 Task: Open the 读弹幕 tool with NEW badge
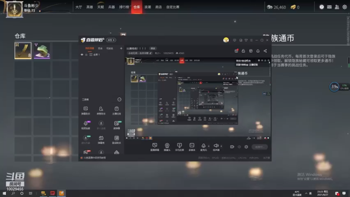coord(116,125)
